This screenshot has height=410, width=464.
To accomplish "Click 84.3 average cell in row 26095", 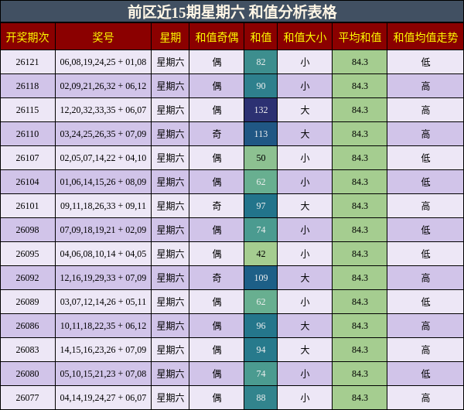I will click(360, 254).
